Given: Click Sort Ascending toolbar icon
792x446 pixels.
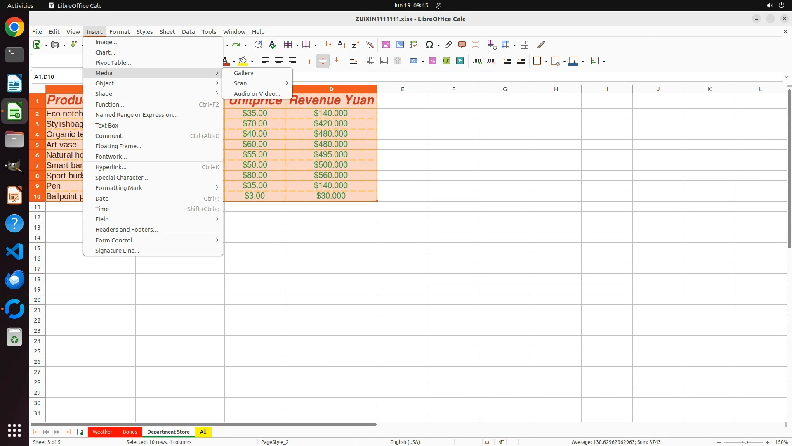Looking at the screenshot, I should (x=342, y=45).
